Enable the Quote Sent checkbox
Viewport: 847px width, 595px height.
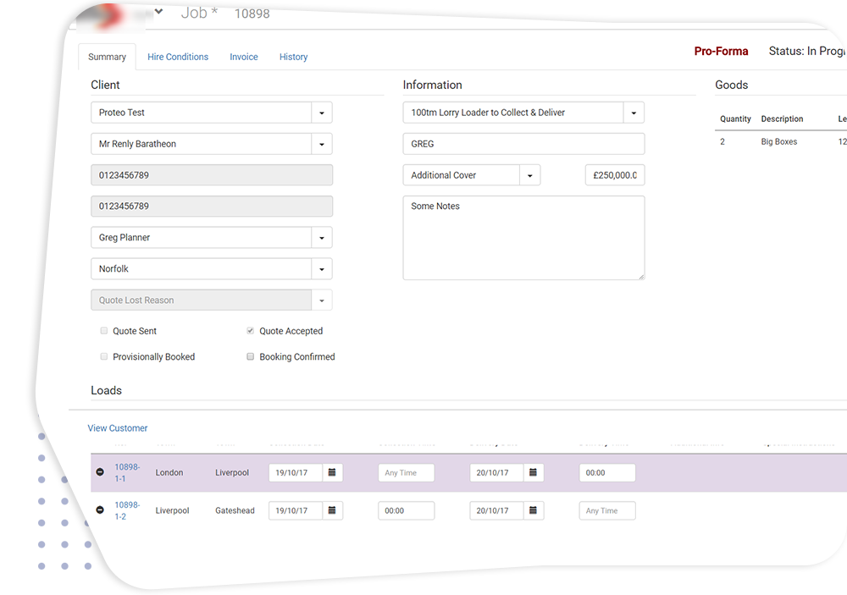[103, 331]
